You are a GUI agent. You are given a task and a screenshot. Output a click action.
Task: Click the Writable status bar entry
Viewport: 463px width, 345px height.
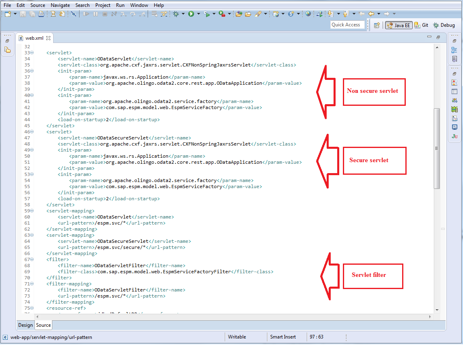click(237, 337)
